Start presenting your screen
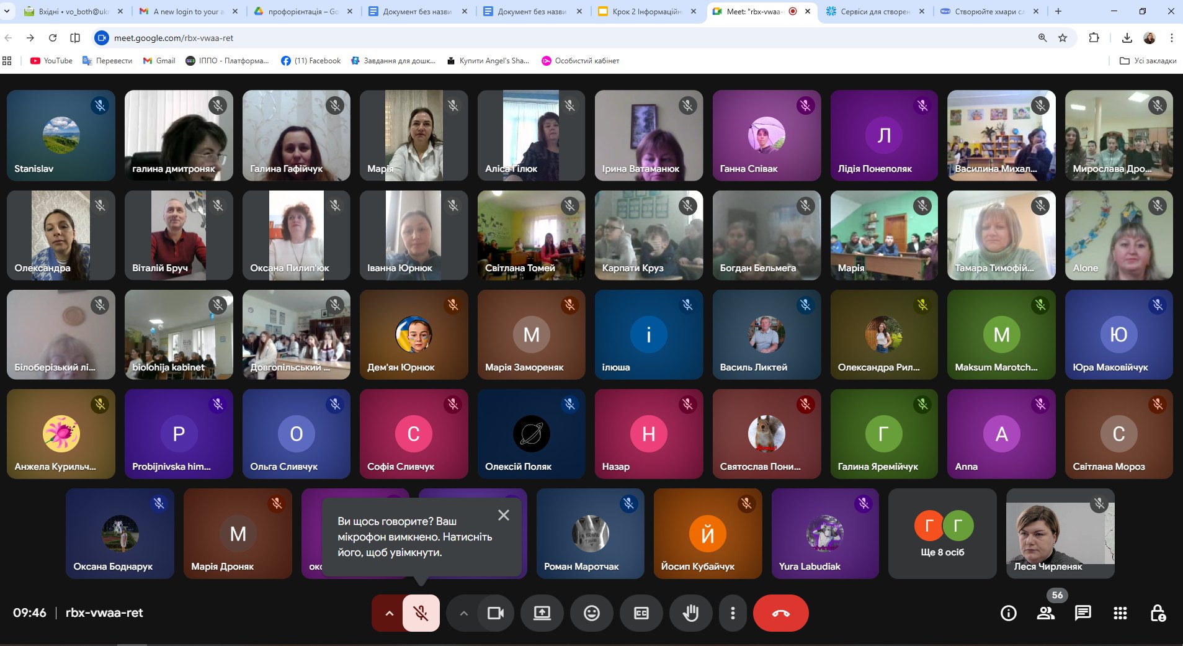Image resolution: width=1183 pixels, height=646 pixels. coord(542,613)
